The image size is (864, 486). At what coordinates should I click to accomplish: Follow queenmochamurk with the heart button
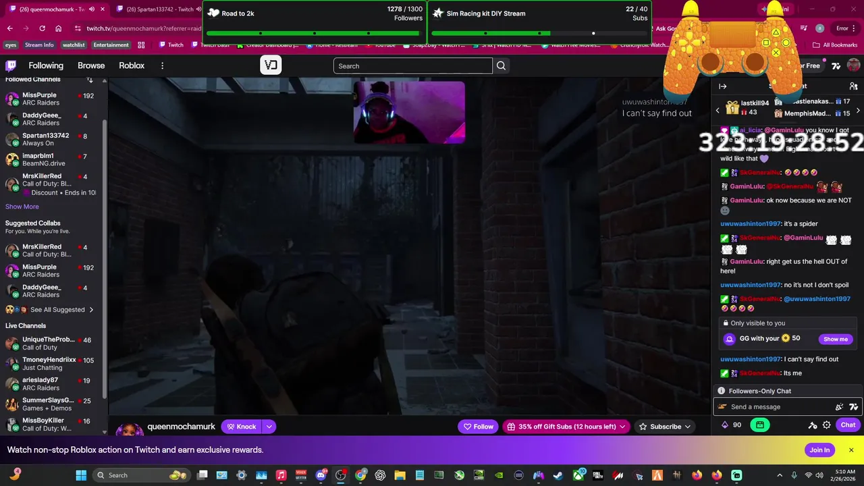(478, 427)
